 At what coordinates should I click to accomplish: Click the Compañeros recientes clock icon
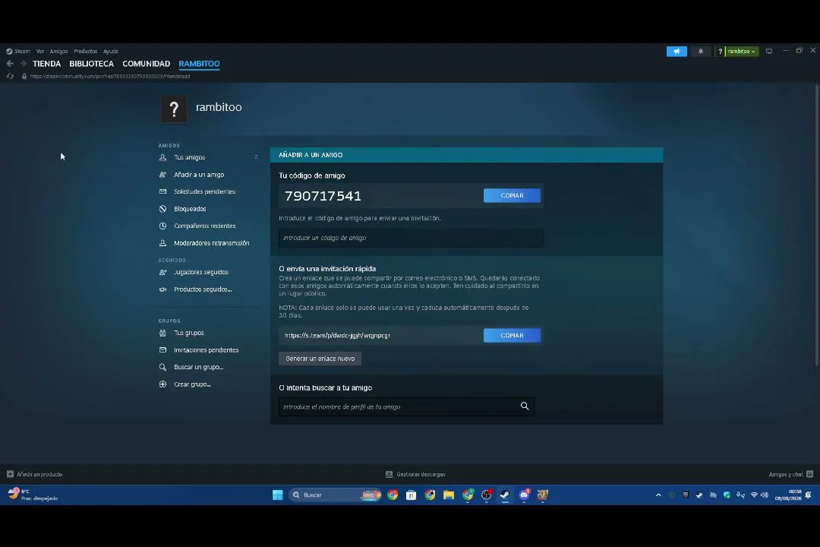162,226
